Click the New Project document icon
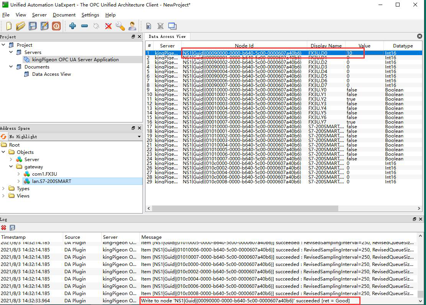The width and height of the screenshot is (426, 305). coord(8,26)
